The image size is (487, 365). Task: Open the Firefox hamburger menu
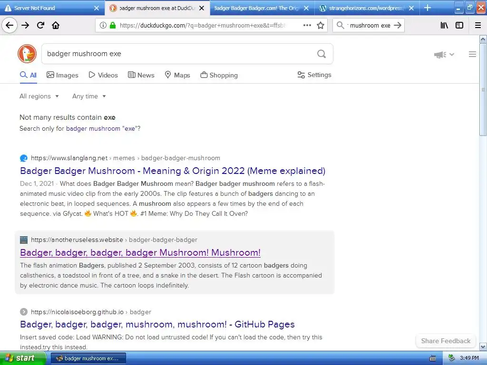tap(478, 26)
